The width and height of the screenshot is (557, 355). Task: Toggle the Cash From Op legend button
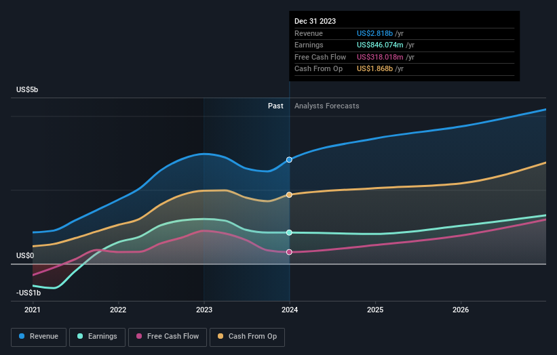click(x=247, y=337)
